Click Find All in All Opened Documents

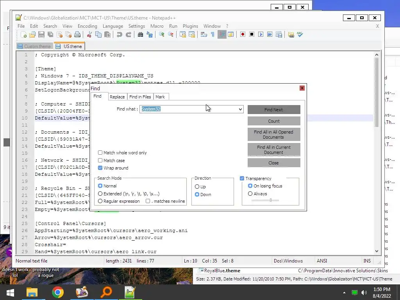tap(274, 134)
